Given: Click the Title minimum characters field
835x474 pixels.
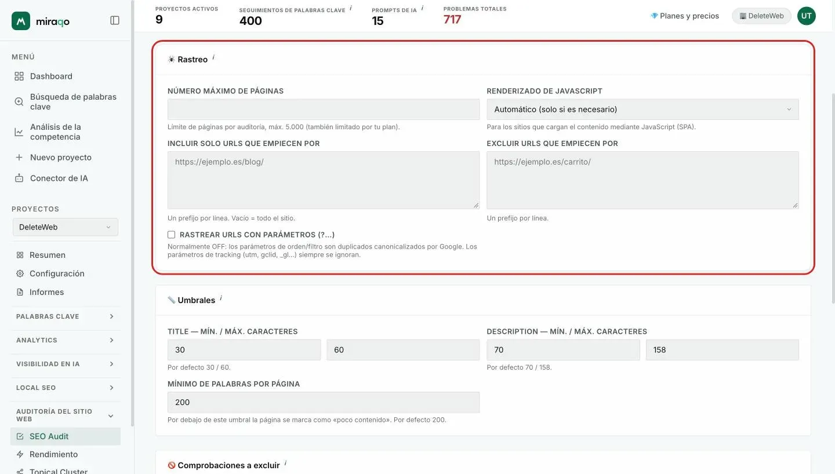Looking at the screenshot, I should click(244, 350).
